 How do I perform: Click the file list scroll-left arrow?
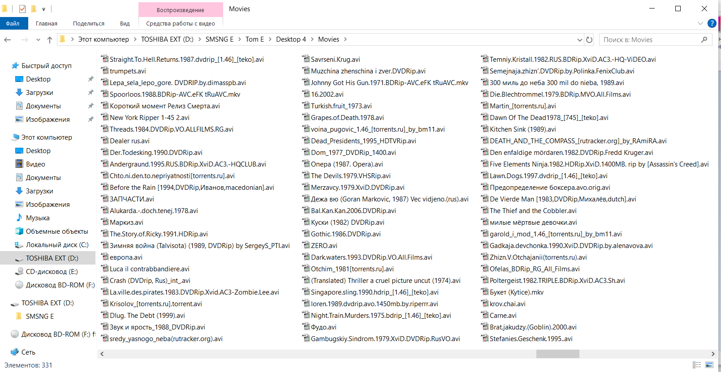[102, 354]
